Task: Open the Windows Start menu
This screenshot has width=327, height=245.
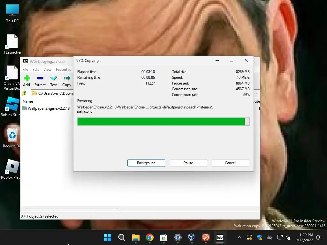Action: pyautogui.click(x=107, y=237)
